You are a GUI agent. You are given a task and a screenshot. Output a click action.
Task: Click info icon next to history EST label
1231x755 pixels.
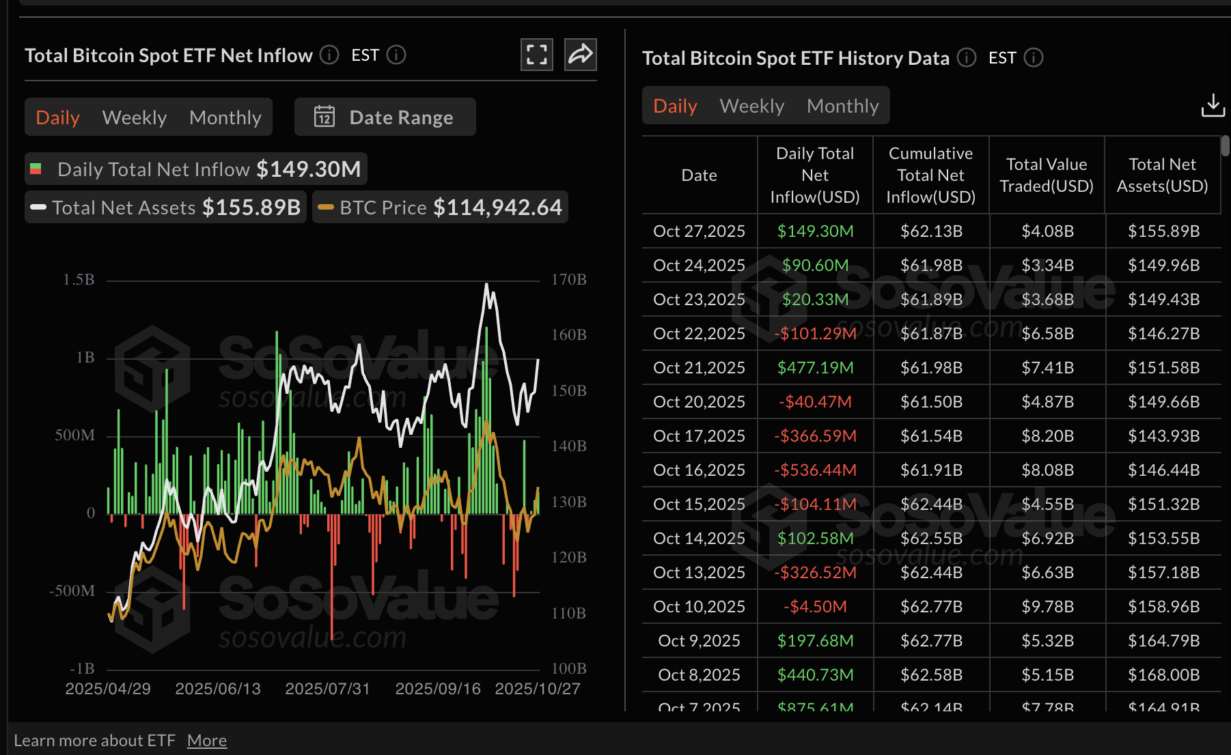[1034, 57]
